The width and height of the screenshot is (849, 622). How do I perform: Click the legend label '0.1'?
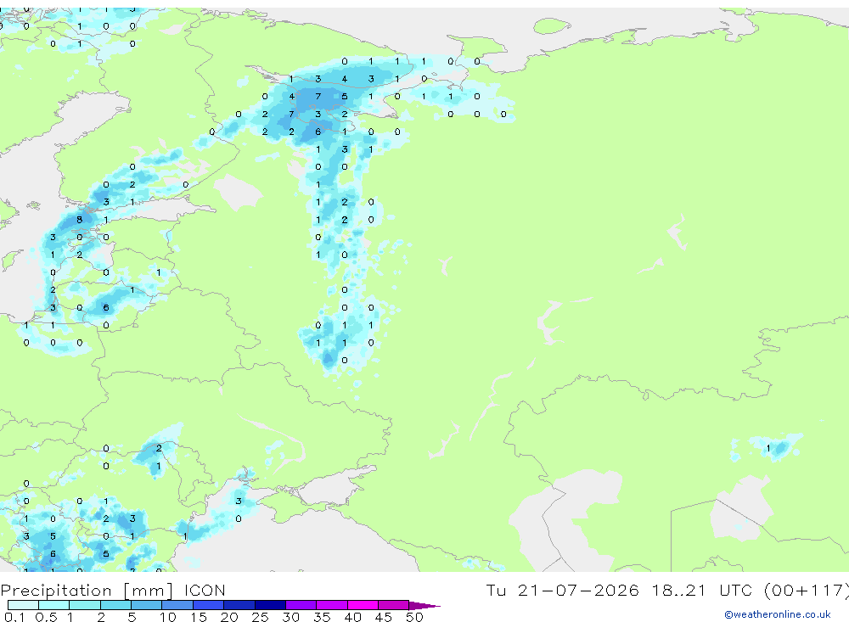(x=14, y=617)
